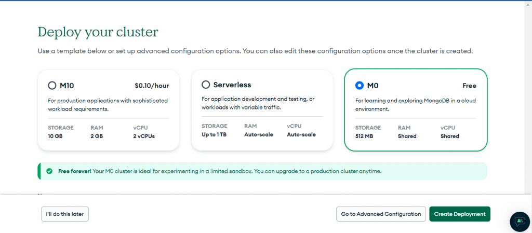The image size is (532, 233).
Task: Open the chat support icon
Action: pyautogui.click(x=520, y=221)
